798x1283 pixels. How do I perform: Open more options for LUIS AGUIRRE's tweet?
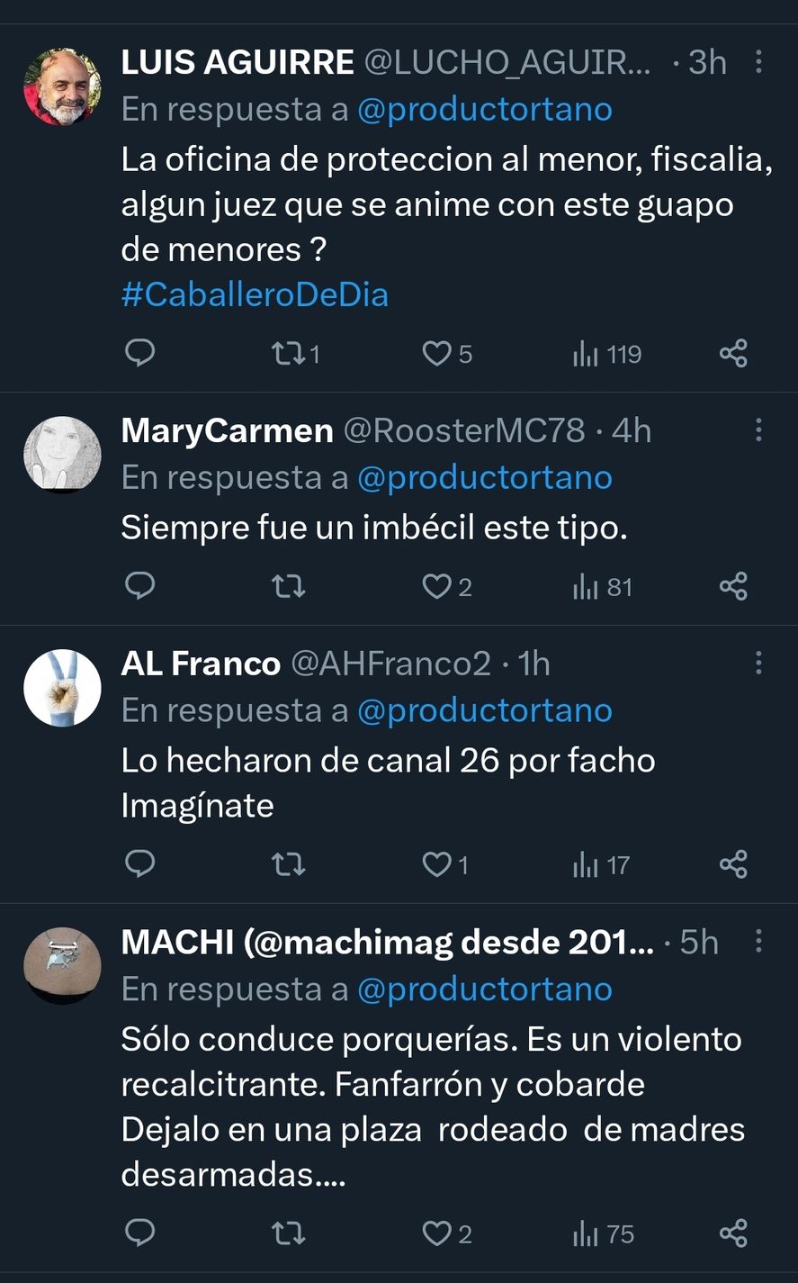coord(758,61)
